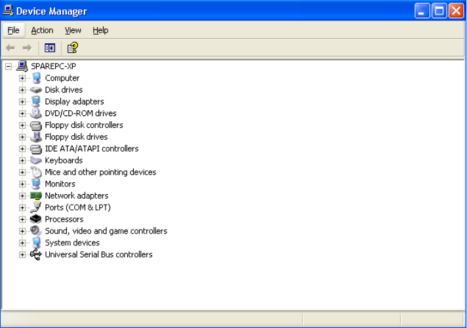Expand the Floppy disk controllers node
The width and height of the screenshot is (467, 328).
click(x=22, y=125)
